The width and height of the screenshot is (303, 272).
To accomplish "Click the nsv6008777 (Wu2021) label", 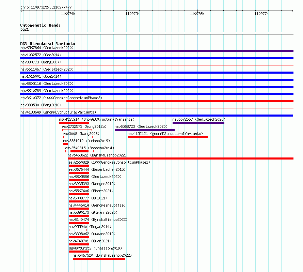I will (x=88, y=198).
